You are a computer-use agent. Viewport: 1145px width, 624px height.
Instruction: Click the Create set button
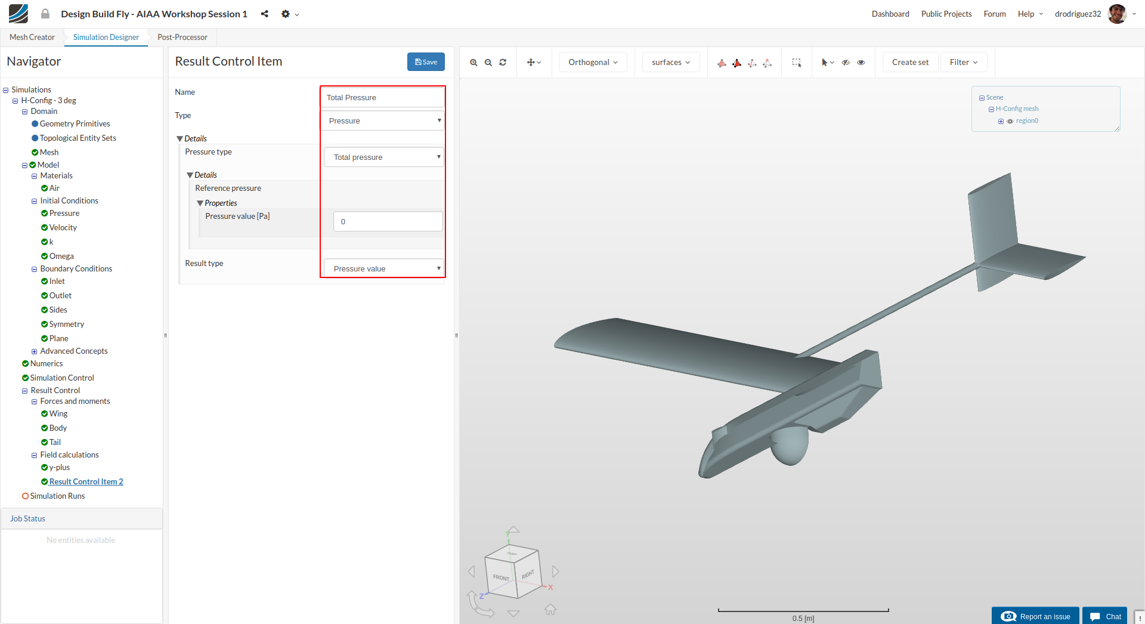910,63
